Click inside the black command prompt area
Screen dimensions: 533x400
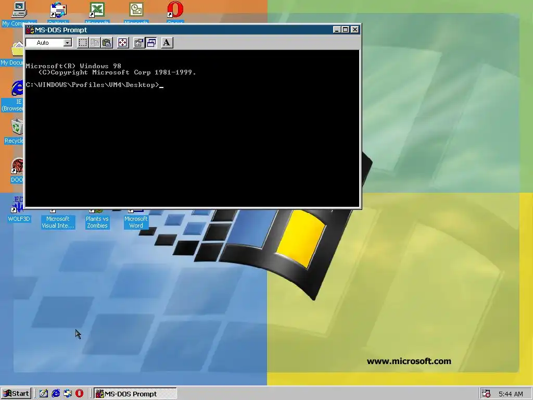[193, 129]
